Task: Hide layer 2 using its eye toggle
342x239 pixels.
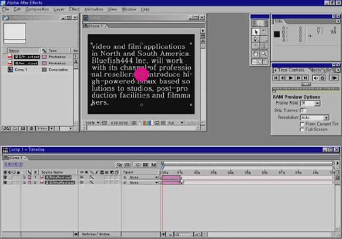Action: click(5, 183)
